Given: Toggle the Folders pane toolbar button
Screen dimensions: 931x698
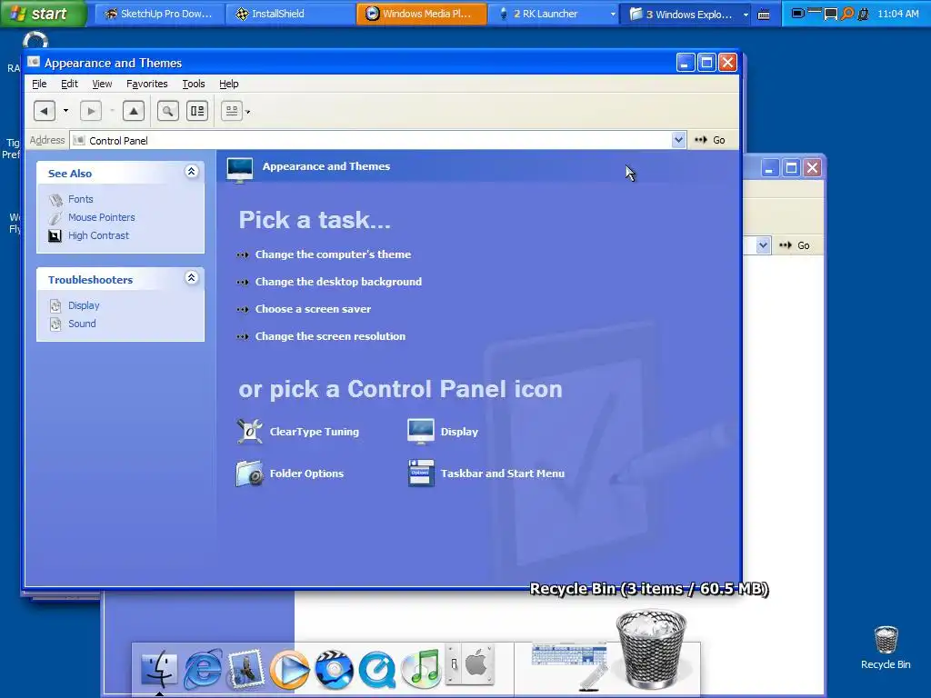Looking at the screenshot, I should [197, 111].
